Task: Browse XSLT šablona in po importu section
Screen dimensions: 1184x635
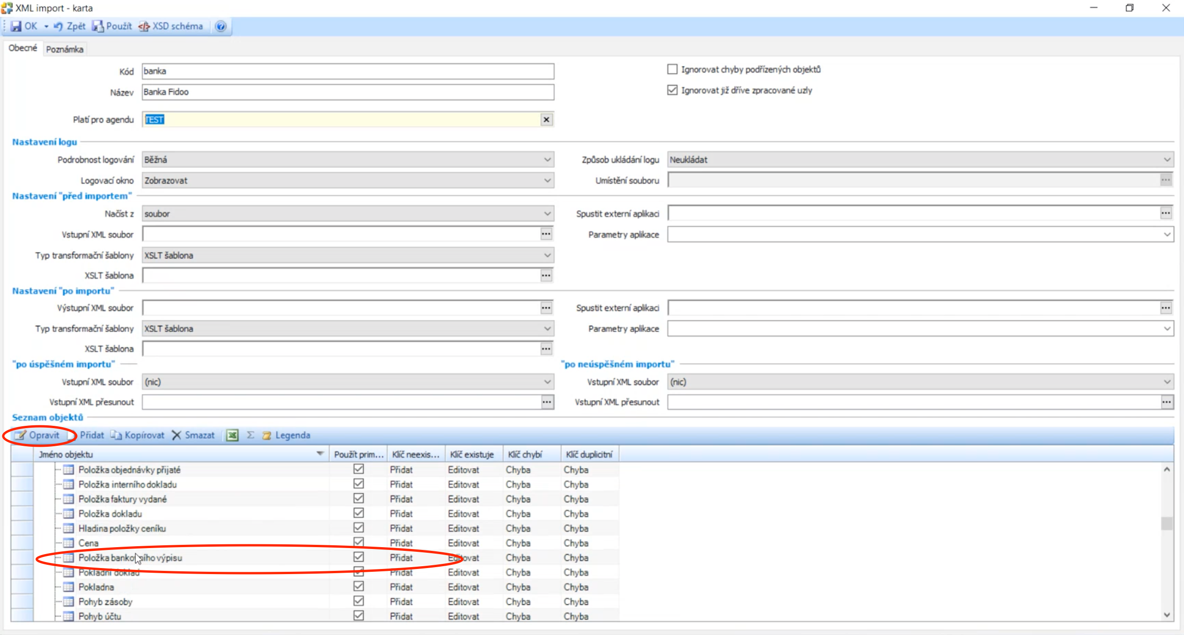Action: pos(546,349)
